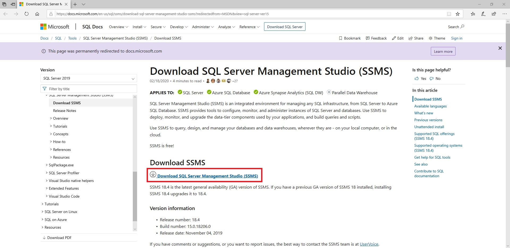Screen dimensions: 510x248
Task: Switch to the Download SQL Server tab
Action: coord(284,27)
